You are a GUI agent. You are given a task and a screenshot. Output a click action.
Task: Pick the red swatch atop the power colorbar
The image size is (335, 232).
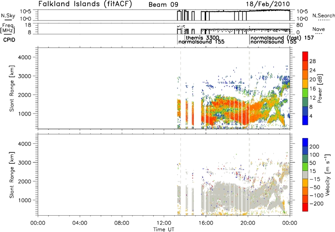(305, 56)
